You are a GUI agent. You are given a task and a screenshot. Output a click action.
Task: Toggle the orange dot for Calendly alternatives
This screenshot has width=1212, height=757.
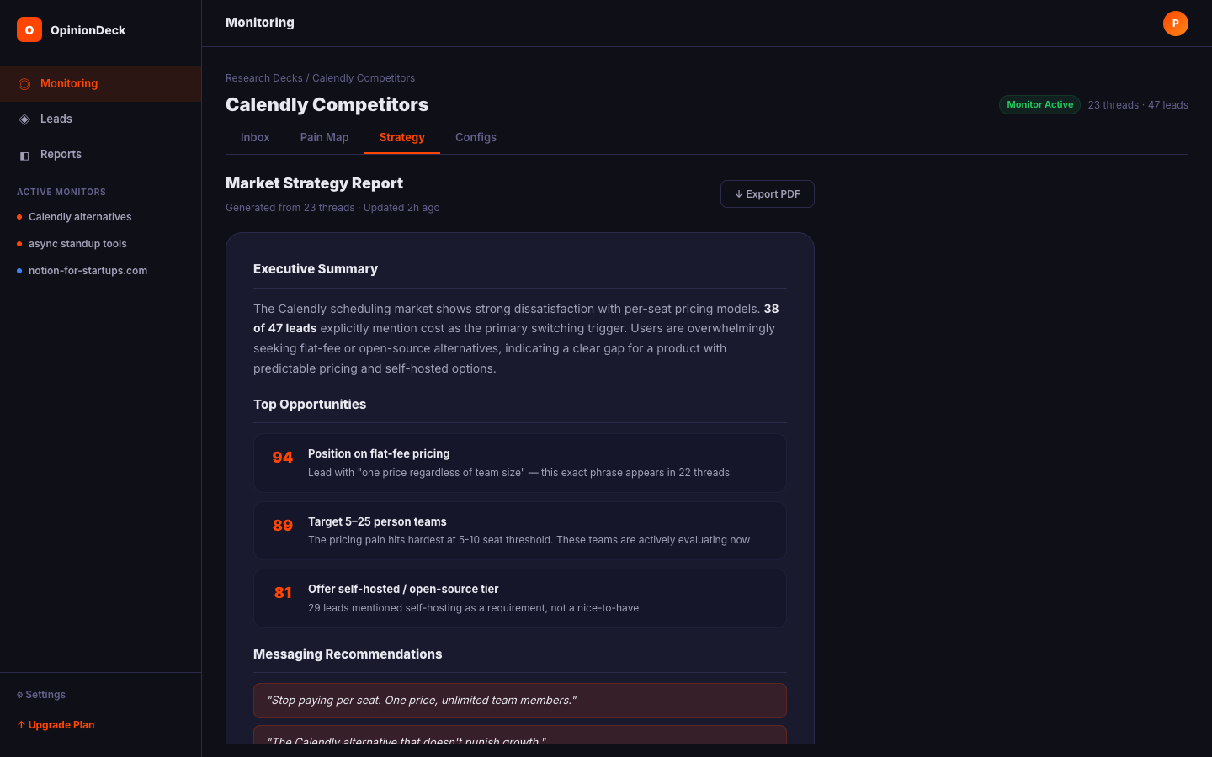click(19, 216)
